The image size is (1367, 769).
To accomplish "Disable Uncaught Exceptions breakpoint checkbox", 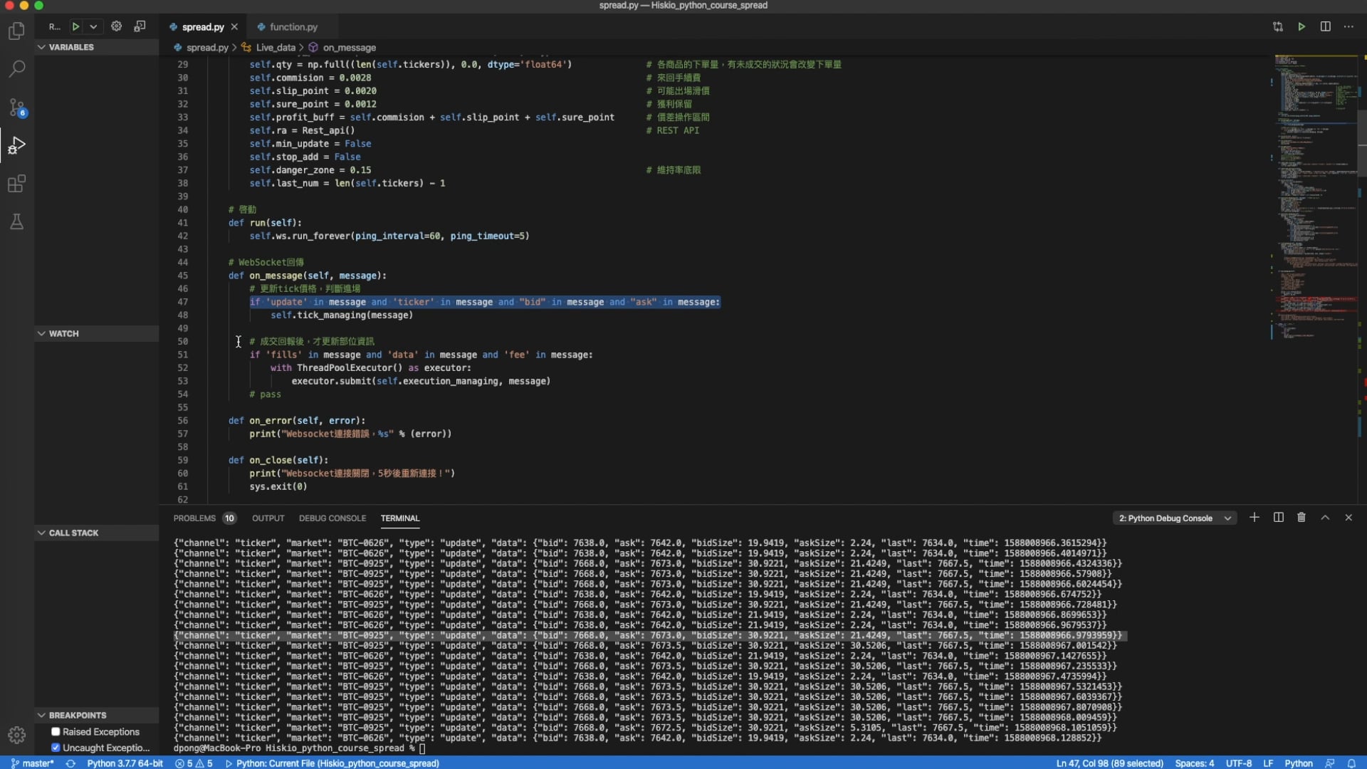I will pyautogui.click(x=56, y=748).
